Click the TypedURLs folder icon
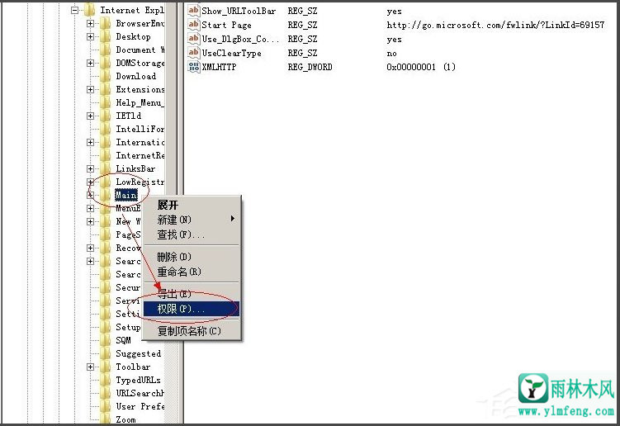This screenshot has height=426, width=620. pyautogui.click(x=105, y=380)
